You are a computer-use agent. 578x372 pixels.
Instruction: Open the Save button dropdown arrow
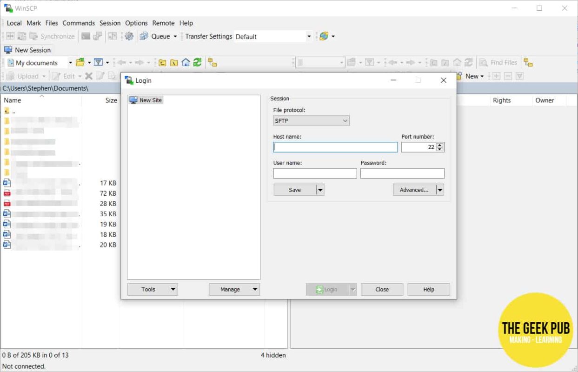point(320,190)
